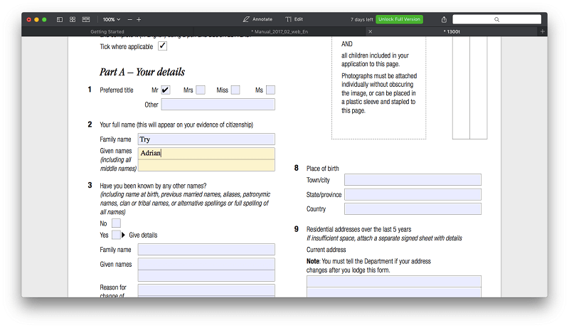Open the 100% zoom level dropdown
The width and height of the screenshot is (569, 328).
pyautogui.click(x=112, y=19)
